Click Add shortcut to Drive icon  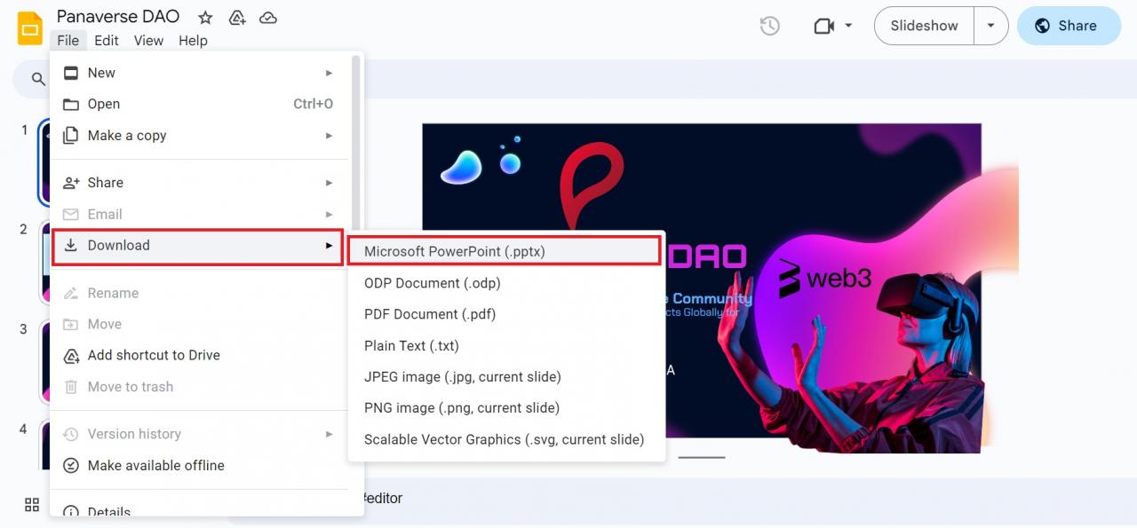coord(71,356)
